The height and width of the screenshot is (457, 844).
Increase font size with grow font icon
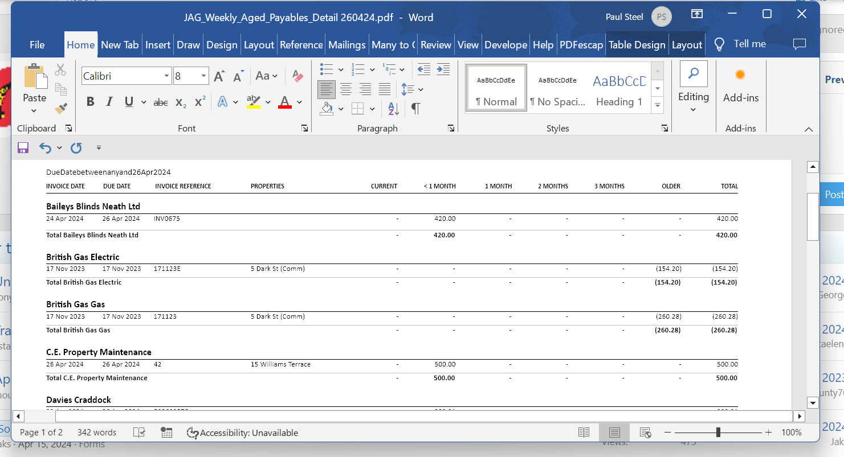(x=219, y=76)
